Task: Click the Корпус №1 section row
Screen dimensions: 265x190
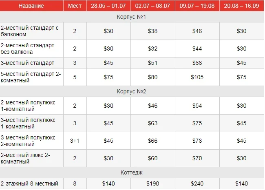Action: pos(132,17)
